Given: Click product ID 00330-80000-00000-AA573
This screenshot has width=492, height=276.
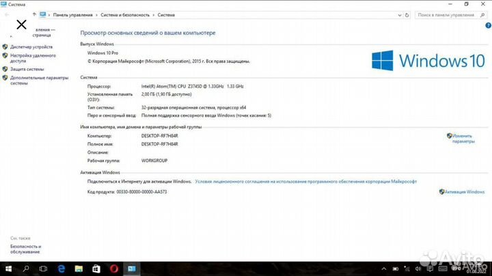Looking at the screenshot, I should click(x=141, y=192).
